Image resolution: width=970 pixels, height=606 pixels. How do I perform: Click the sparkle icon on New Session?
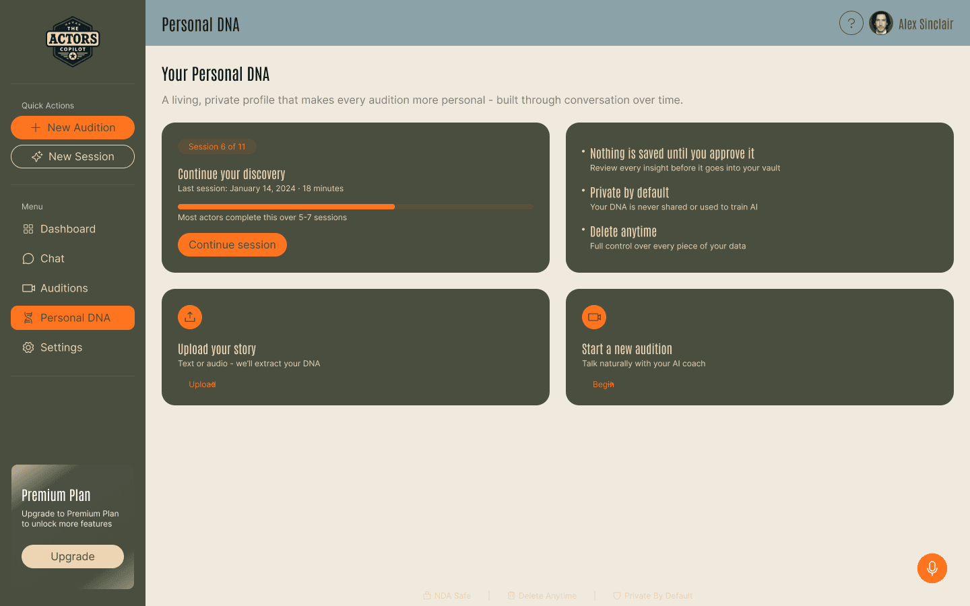click(x=37, y=156)
